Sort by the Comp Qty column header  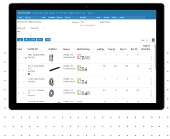[x=112, y=49]
